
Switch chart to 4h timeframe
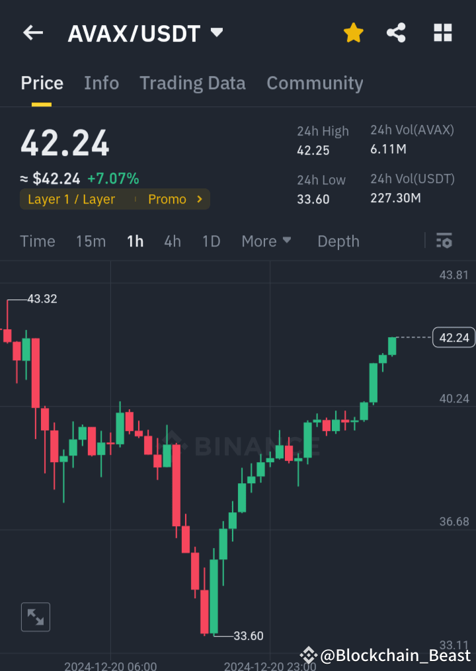pyautogui.click(x=172, y=241)
